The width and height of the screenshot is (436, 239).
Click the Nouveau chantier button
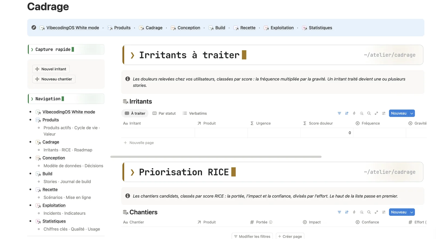click(54, 79)
